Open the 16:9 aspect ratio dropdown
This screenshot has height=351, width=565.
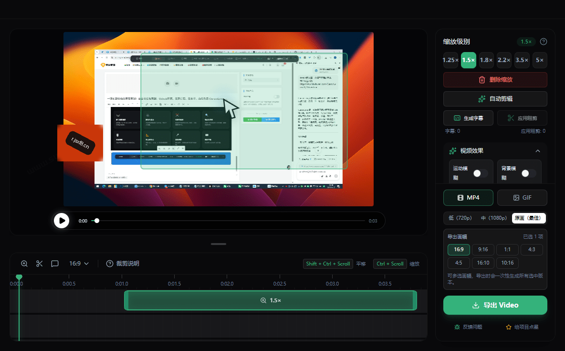pos(79,264)
